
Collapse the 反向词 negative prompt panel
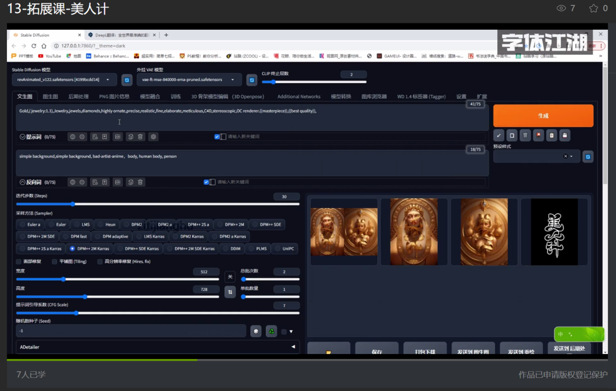click(22, 182)
